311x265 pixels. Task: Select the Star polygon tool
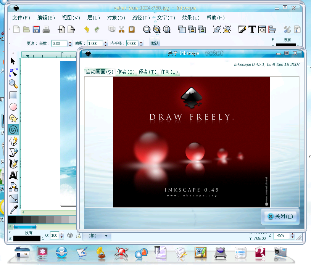13,118
